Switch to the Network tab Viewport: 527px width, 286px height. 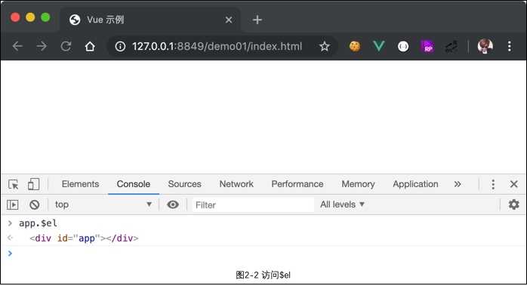236,184
